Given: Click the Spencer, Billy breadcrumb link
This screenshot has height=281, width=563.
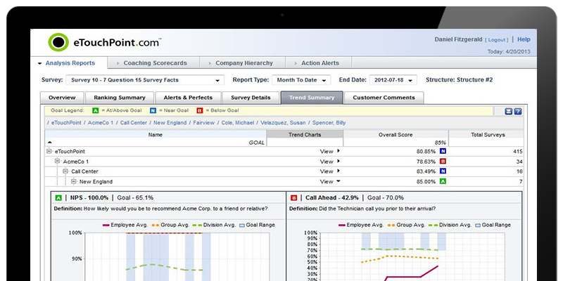Looking at the screenshot, I should (329, 122).
